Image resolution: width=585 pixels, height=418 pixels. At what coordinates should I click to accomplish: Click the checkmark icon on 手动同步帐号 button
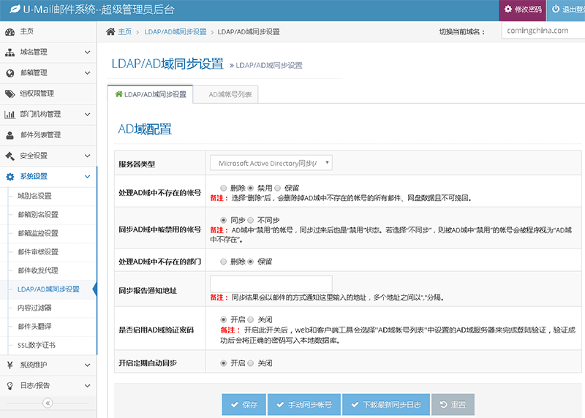pos(280,405)
